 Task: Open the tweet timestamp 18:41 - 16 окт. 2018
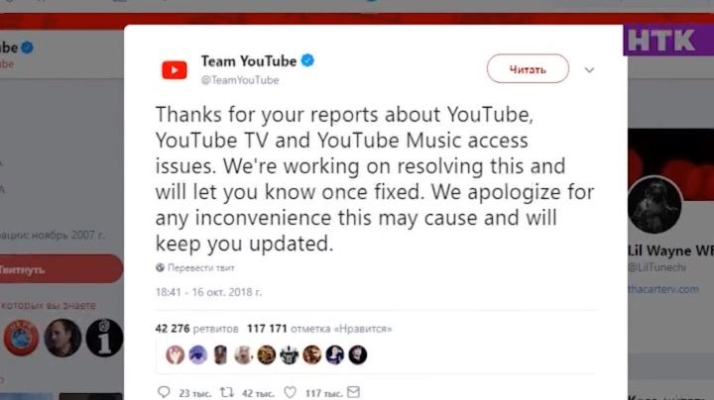point(208,292)
